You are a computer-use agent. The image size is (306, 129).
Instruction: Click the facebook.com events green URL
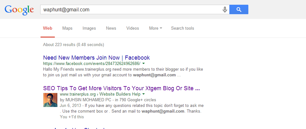point(92,63)
